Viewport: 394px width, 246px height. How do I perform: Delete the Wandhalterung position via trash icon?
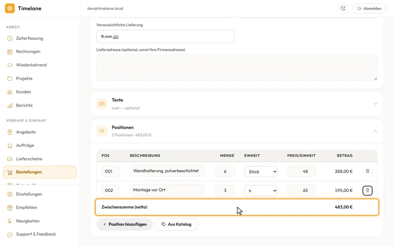pyautogui.click(x=367, y=171)
